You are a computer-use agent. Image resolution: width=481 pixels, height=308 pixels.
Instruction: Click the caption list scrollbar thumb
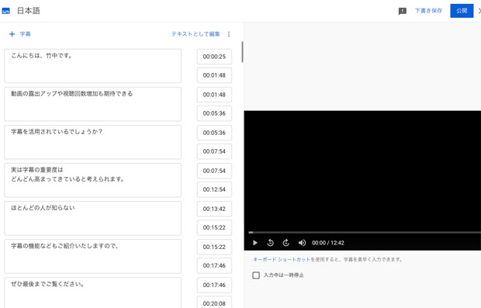pos(242,52)
